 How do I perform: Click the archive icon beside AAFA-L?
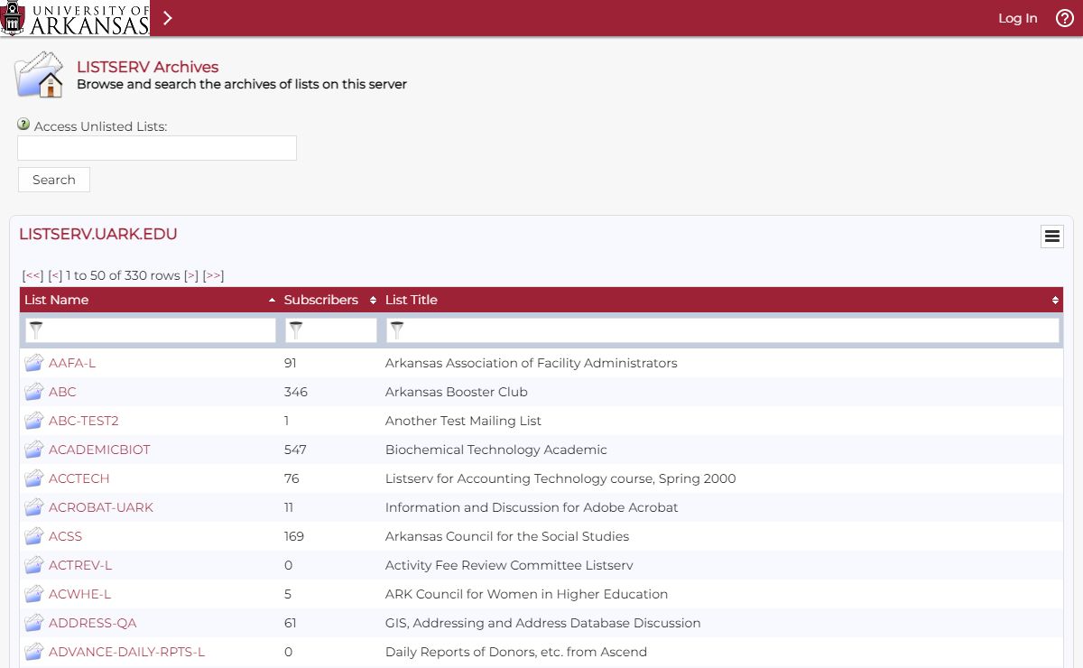coord(34,363)
